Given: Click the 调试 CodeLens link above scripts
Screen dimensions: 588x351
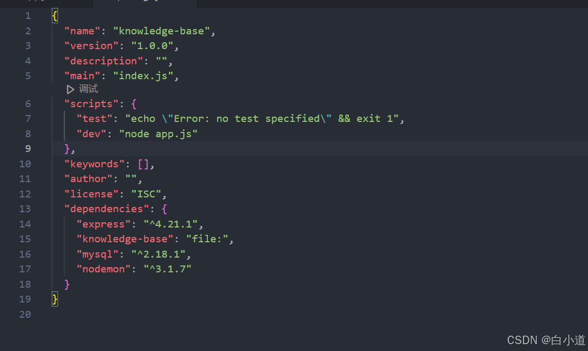Looking at the screenshot, I should [88, 89].
